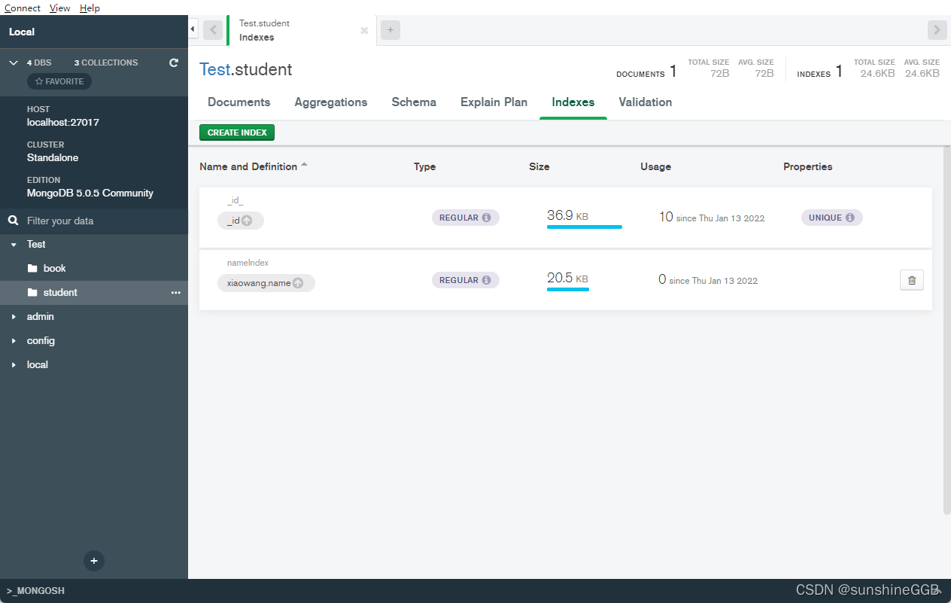Click the Test database link in title
Screen dimensions: 951x603
pyautogui.click(x=215, y=70)
